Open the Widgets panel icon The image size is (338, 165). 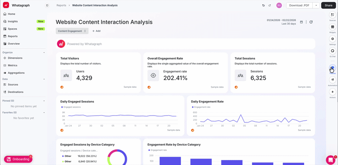(333, 27)
